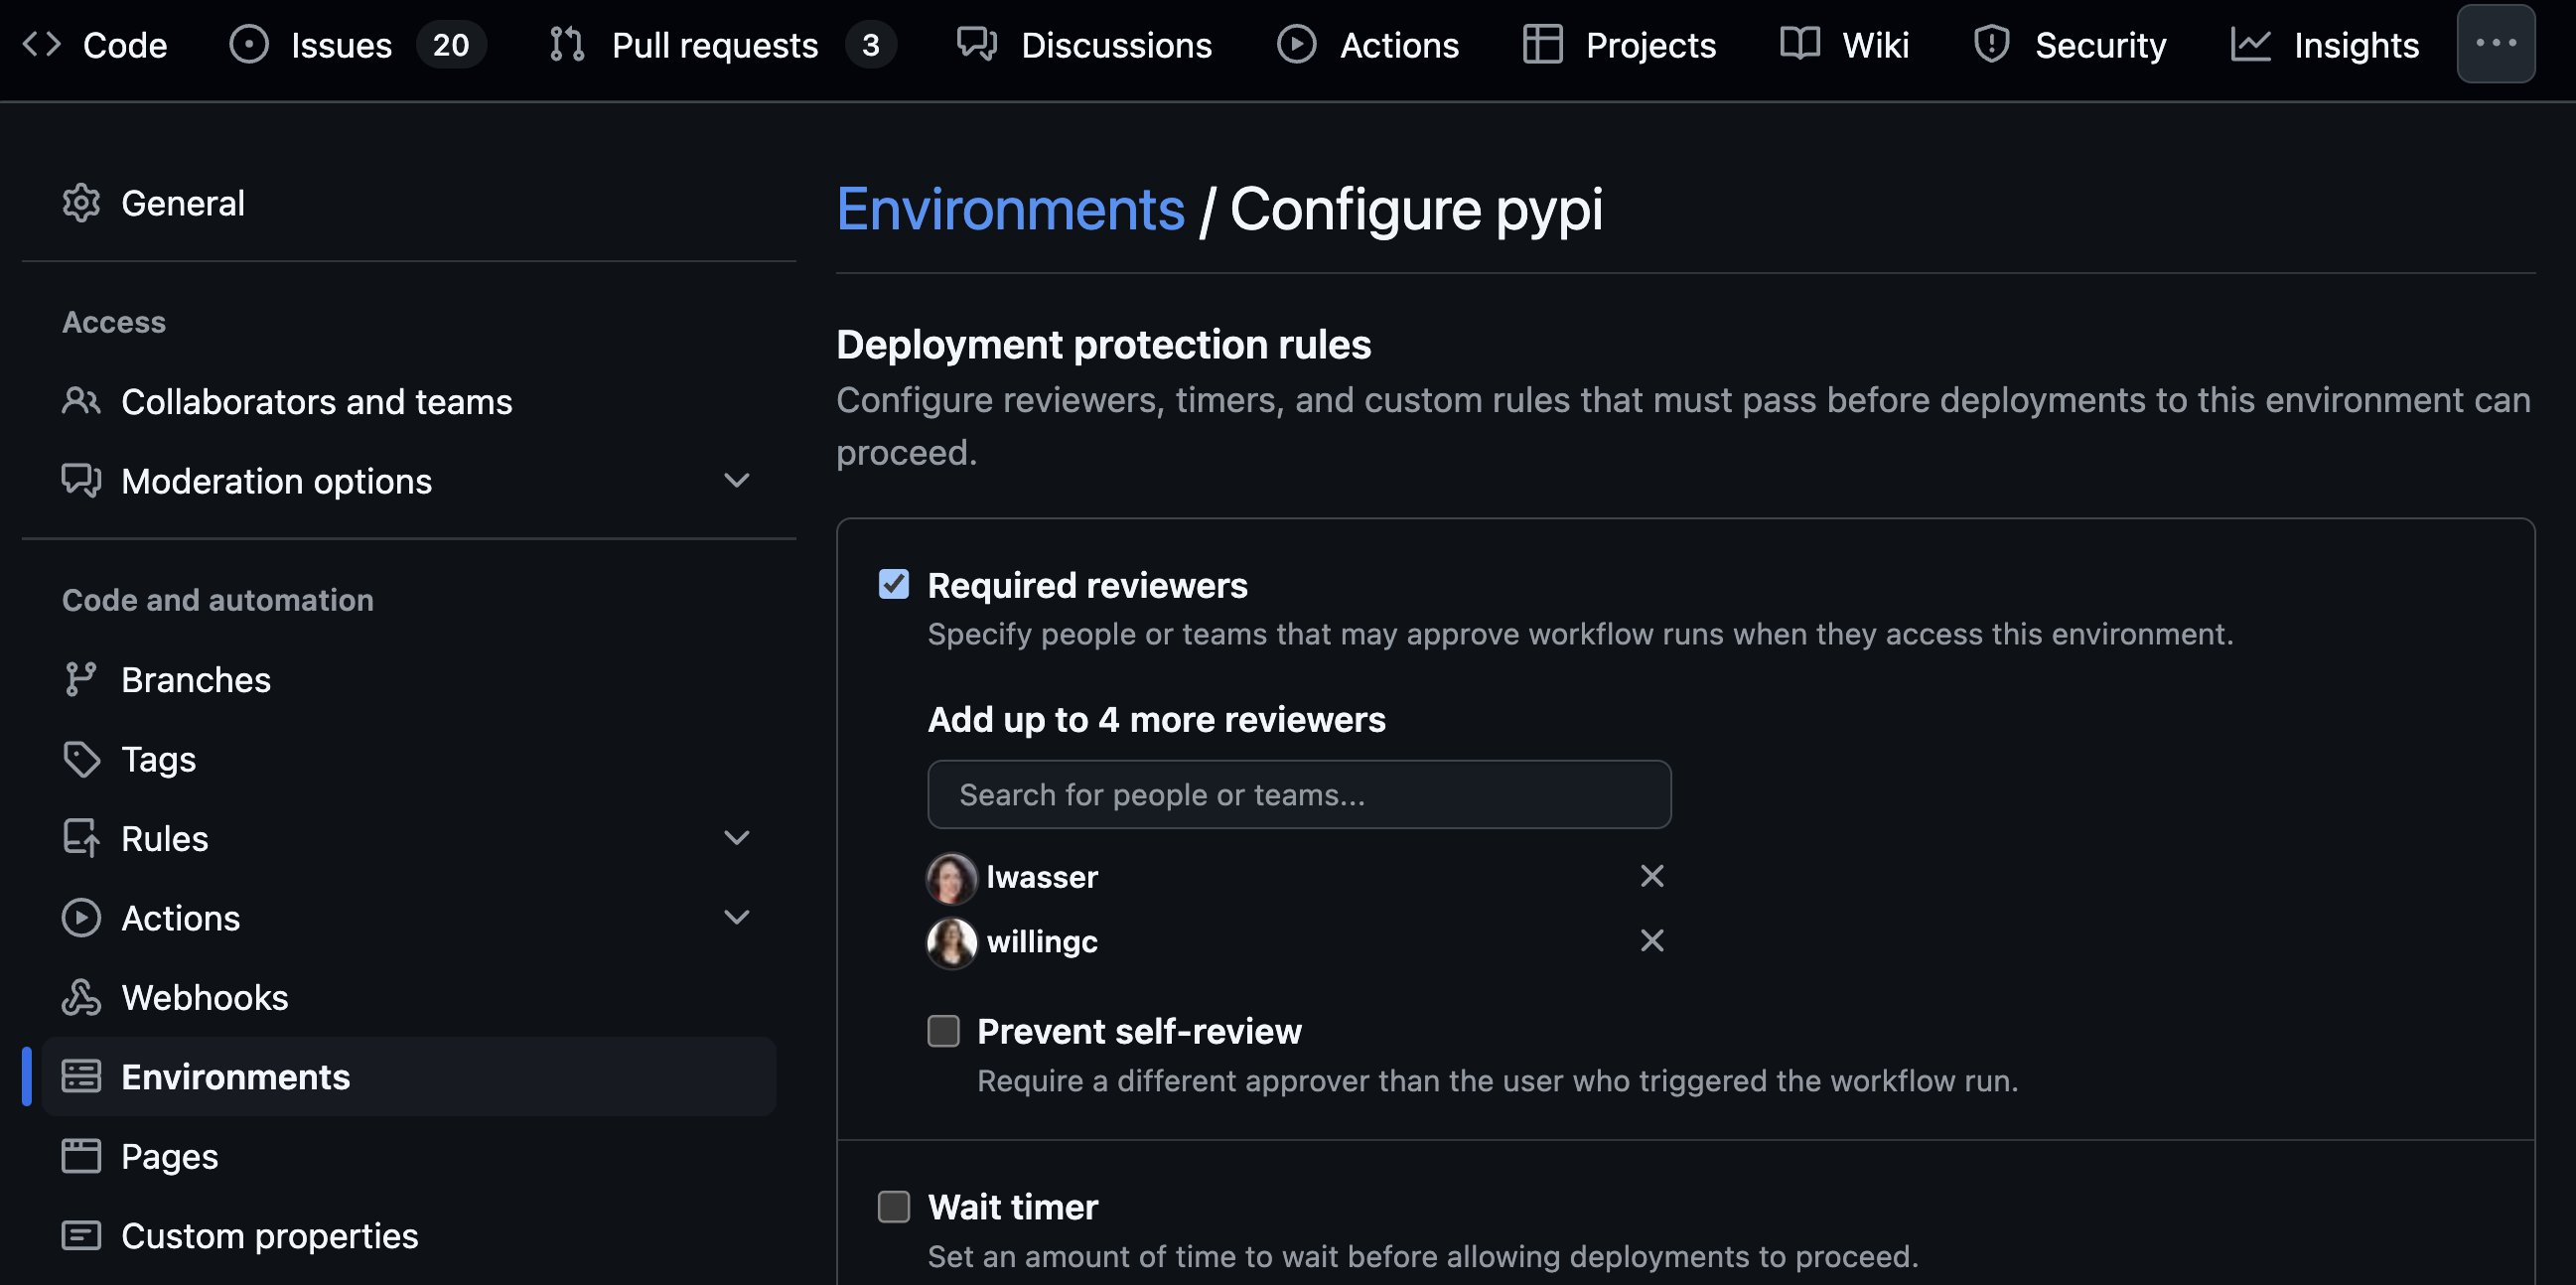
Task: Click the Rules icon in sidebar
Action: pos(81,838)
